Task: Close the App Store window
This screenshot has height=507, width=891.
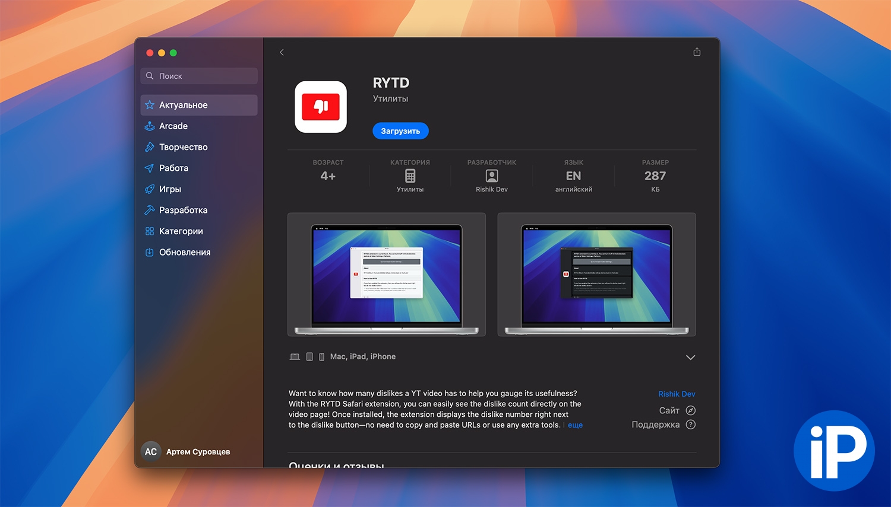Action: (x=150, y=53)
